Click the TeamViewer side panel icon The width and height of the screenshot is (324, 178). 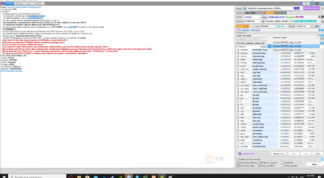pos(322,159)
